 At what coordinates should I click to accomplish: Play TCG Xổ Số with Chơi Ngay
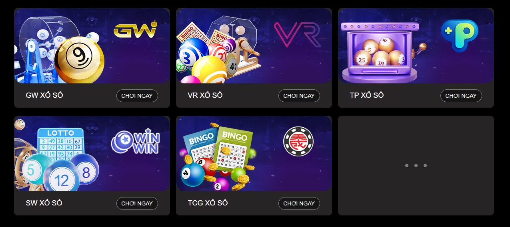click(299, 203)
